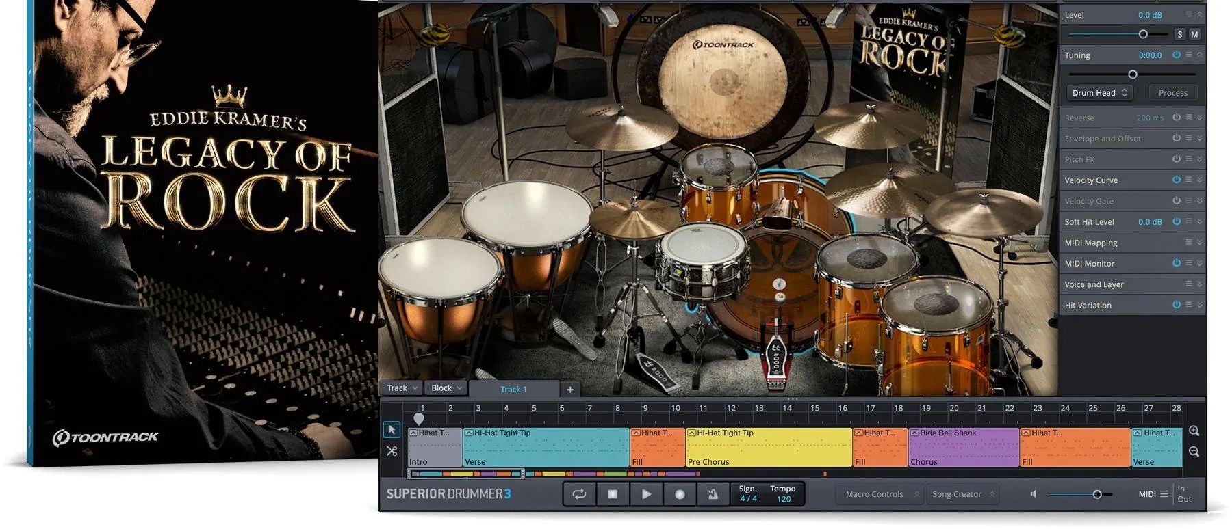Viewport: 1232px width, 529px height.
Task: Solo the instrument with S button
Action: coord(1180,34)
